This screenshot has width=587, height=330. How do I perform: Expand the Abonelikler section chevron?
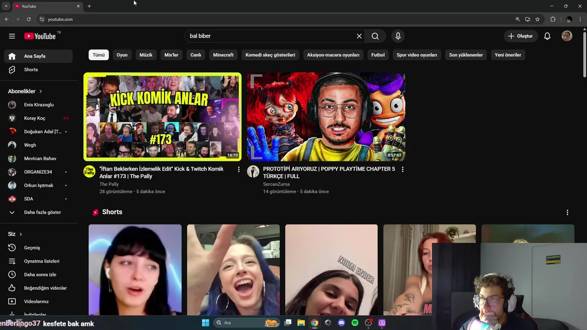tap(40, 91)
